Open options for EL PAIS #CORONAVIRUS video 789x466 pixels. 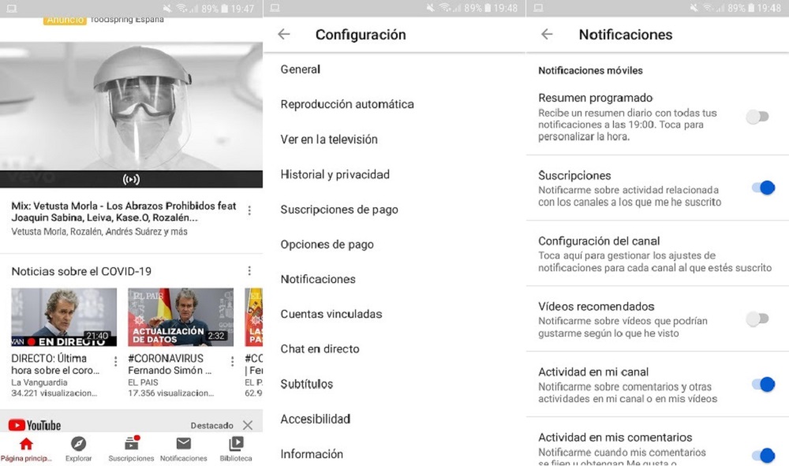(x=232, y=361)
